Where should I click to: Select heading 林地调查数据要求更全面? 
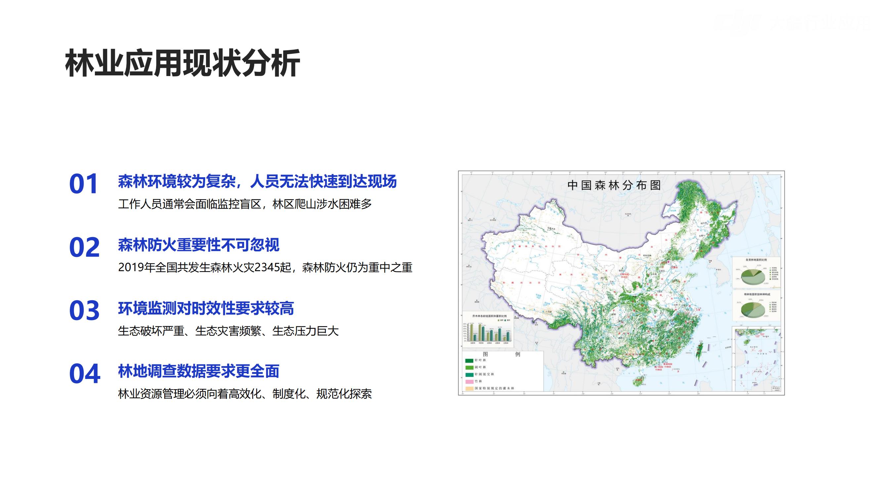[x=198, y=371]
